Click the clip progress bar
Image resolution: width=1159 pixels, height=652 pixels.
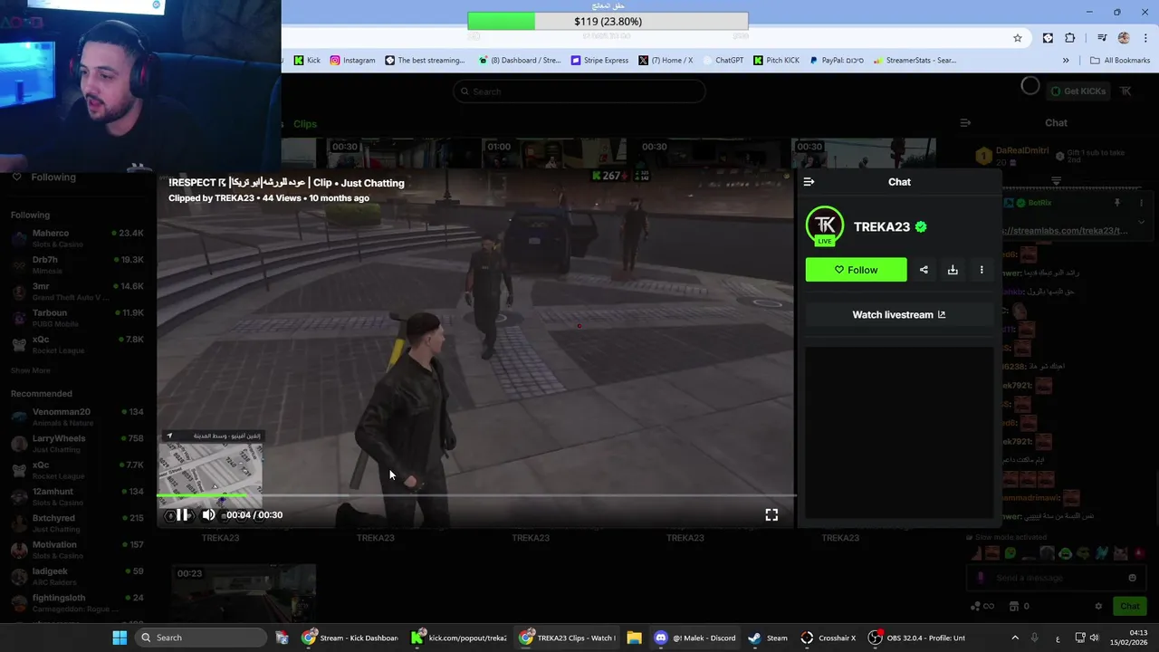pyautogui.click(x=476, y=495)
